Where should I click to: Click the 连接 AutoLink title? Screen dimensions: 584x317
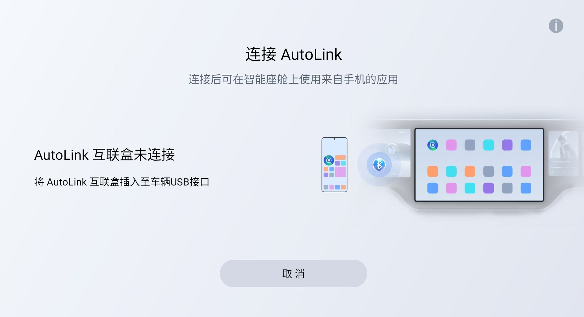click(294, 55)
